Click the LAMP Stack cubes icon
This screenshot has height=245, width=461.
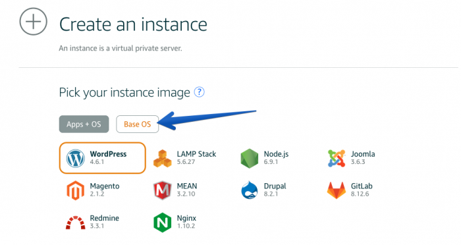click(162, 158)
